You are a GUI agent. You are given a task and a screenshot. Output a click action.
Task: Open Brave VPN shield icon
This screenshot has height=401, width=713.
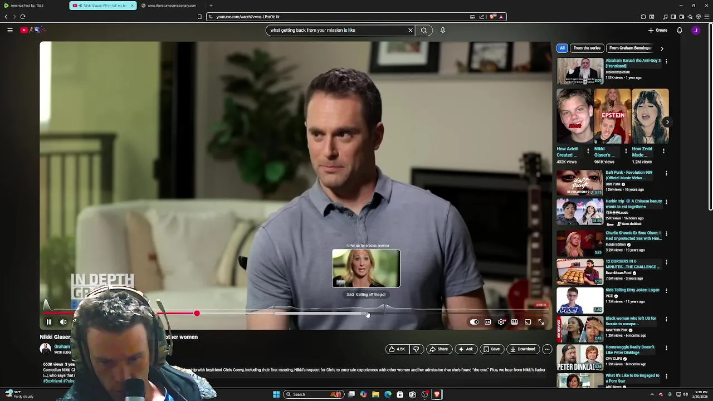[699, 17]
